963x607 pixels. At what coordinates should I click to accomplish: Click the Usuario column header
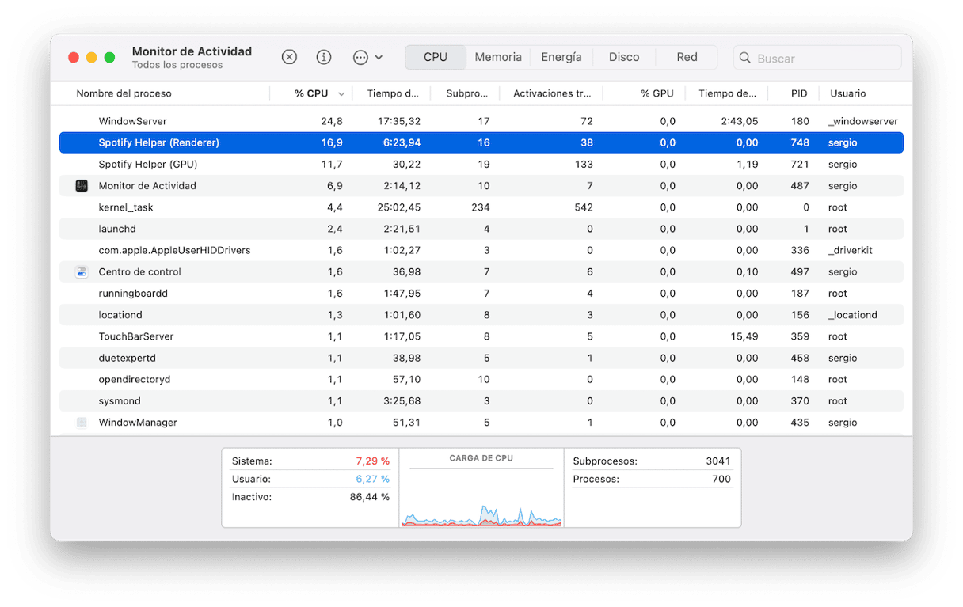(847, 93)
